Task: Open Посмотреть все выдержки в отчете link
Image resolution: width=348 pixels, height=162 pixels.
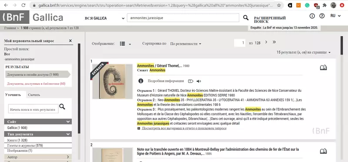Action: tap(184, 128)
